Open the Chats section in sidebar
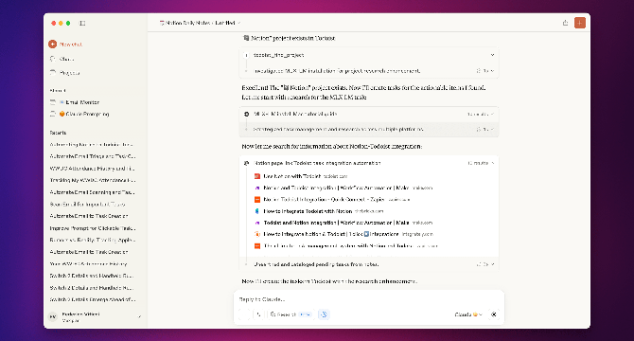 62,59
